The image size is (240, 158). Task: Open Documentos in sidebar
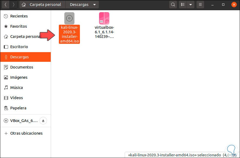click(x=25, y=67)
